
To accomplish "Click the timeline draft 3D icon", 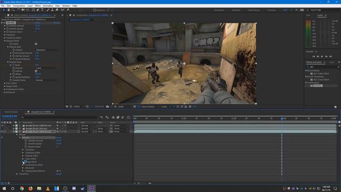I will [x=107, y=117].
